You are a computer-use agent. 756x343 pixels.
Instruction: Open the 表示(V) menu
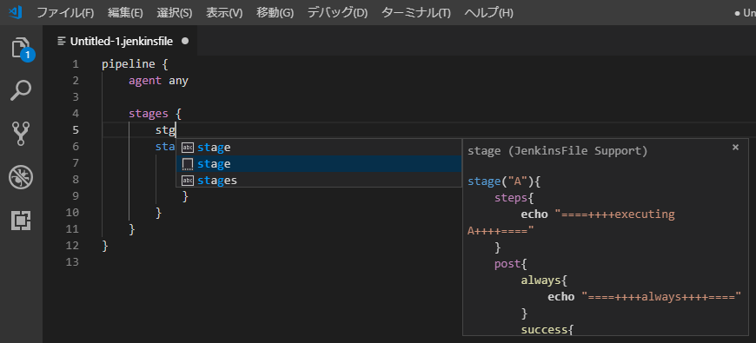click(224, 13)
